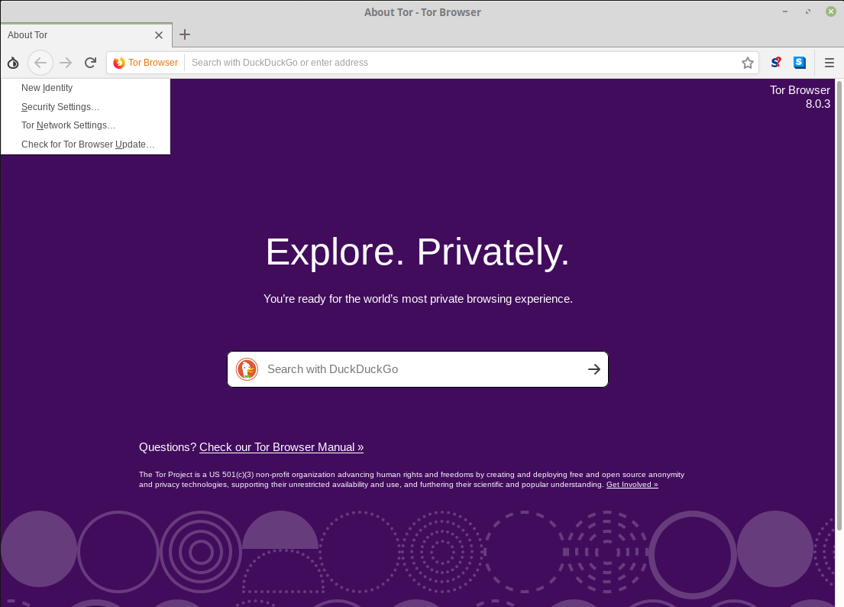Open a new tab with plus button

[185, 34]
